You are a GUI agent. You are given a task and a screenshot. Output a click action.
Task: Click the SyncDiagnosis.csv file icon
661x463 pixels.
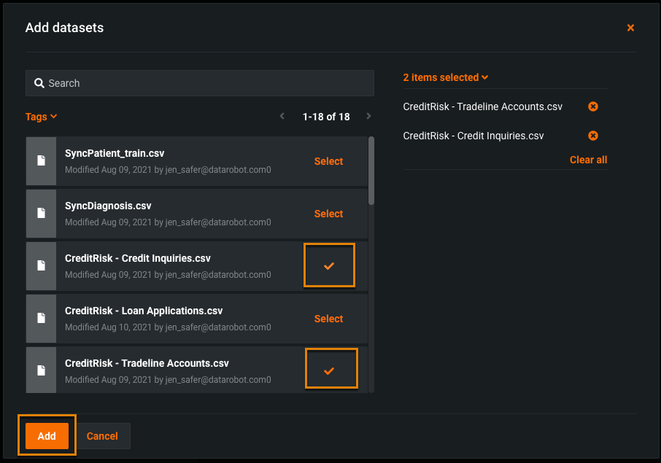(x=42, y=214)
